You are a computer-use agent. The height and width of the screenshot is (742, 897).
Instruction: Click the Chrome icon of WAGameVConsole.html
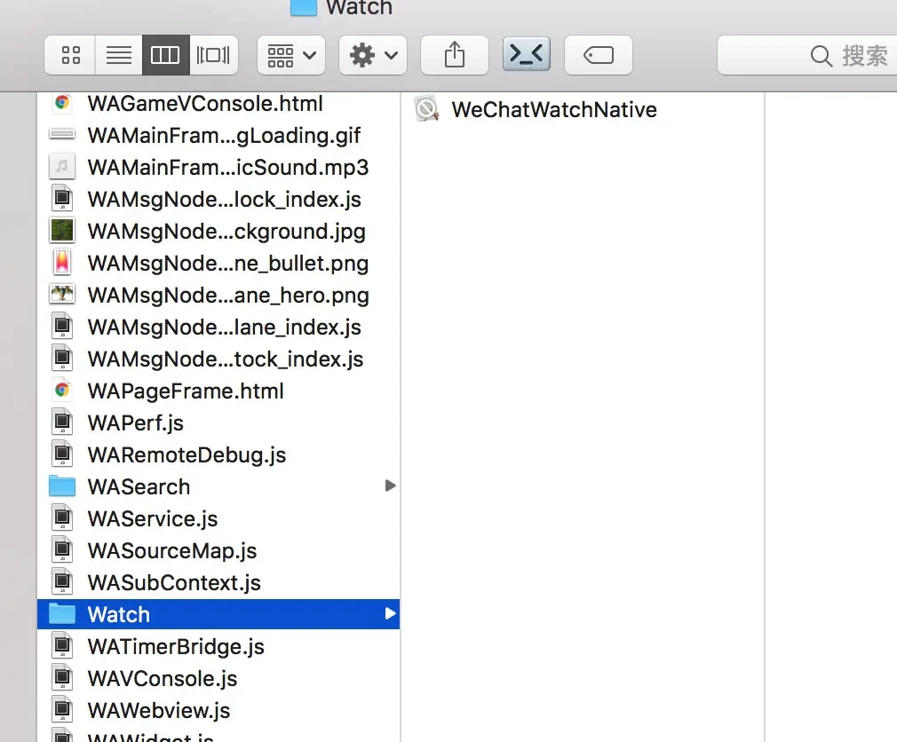click(62, 103)
